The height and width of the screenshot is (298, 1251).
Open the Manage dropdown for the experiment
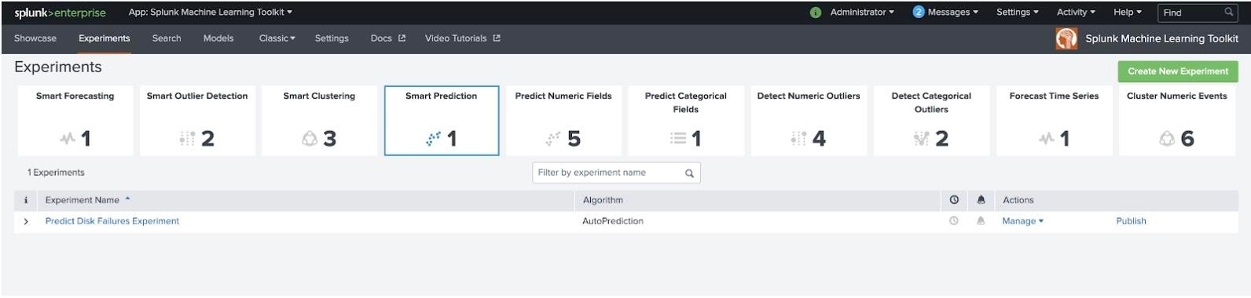tap(1022, 221)
